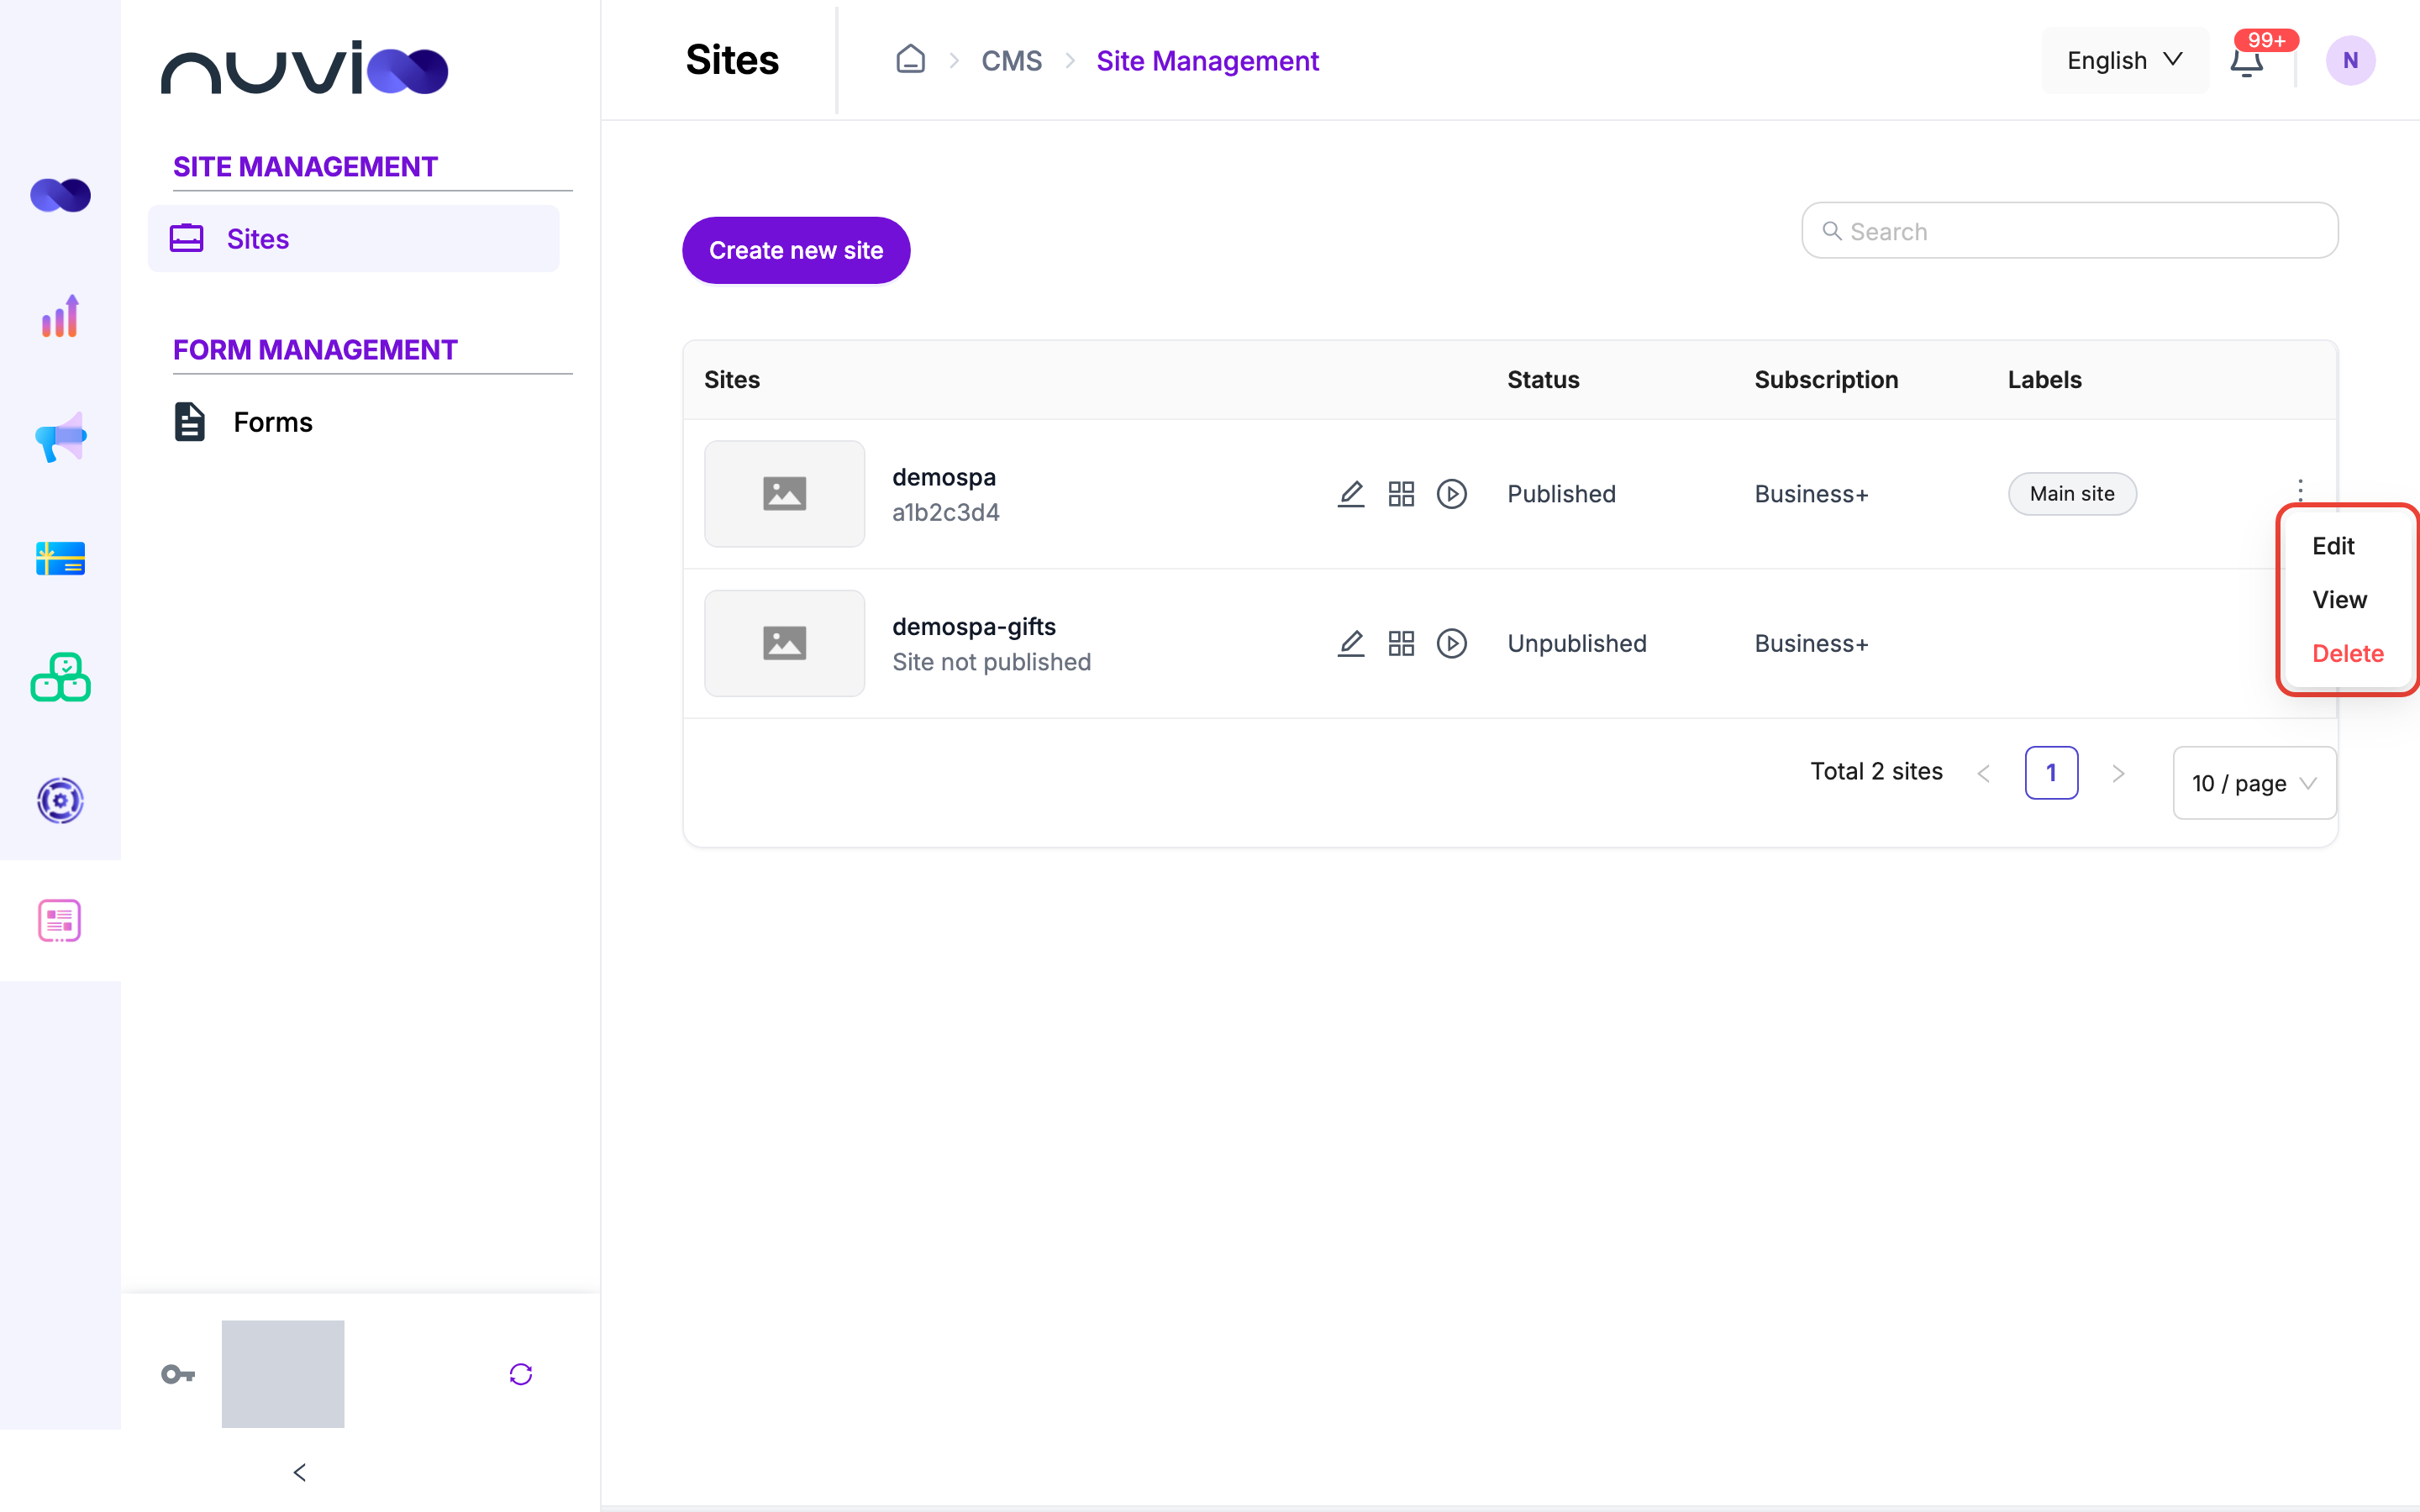This screenshot has height=1512, width=2420.
Task: Click the Site Management breadcrumb
Action: [x=1207, y=61]
